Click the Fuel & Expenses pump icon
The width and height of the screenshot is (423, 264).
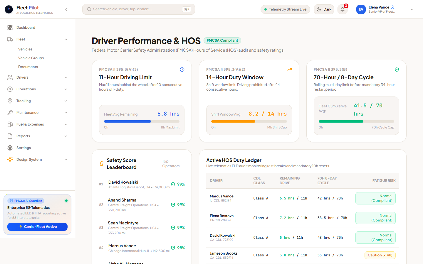tap(10, 124)
